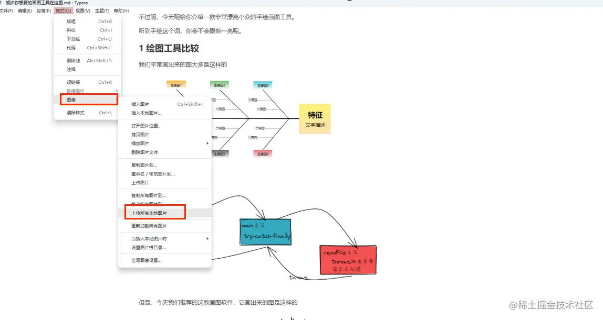603x320 pixels.
Task: Click the heading 1 绘图工具比较
Action: click(169, 48)
